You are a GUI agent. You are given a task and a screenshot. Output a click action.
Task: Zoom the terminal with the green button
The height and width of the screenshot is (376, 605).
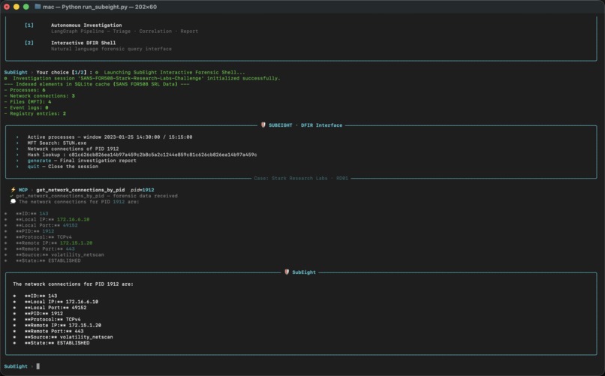coord(26,7)
